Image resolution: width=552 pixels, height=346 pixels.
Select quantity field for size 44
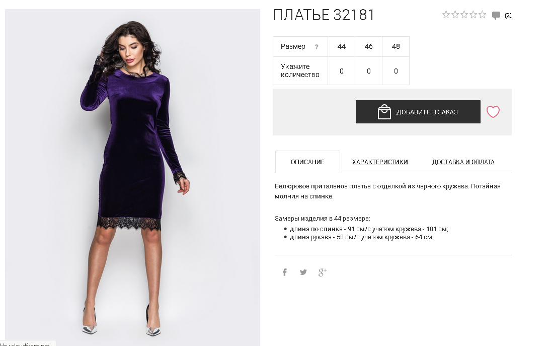click(x=342, y=71)
